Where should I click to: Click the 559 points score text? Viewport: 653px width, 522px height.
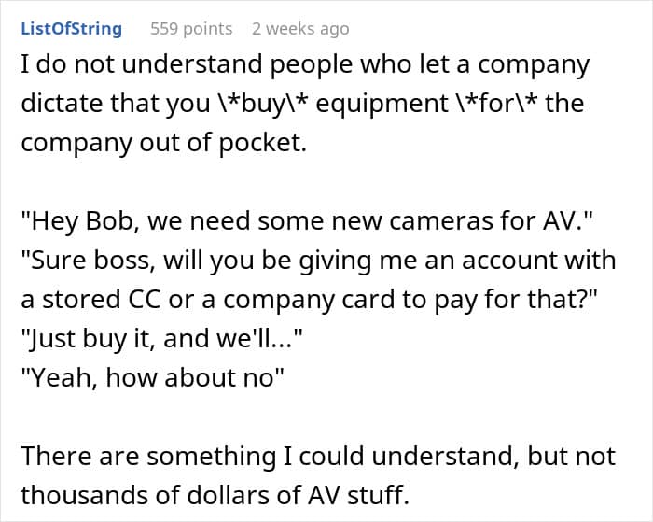[191, 28]
